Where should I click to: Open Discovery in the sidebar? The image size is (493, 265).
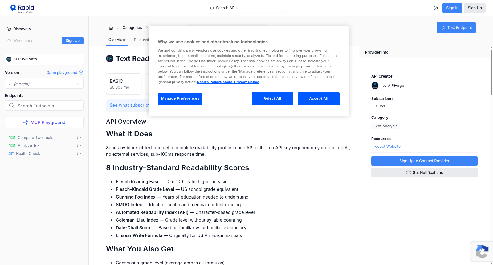(x=22, y=29)
